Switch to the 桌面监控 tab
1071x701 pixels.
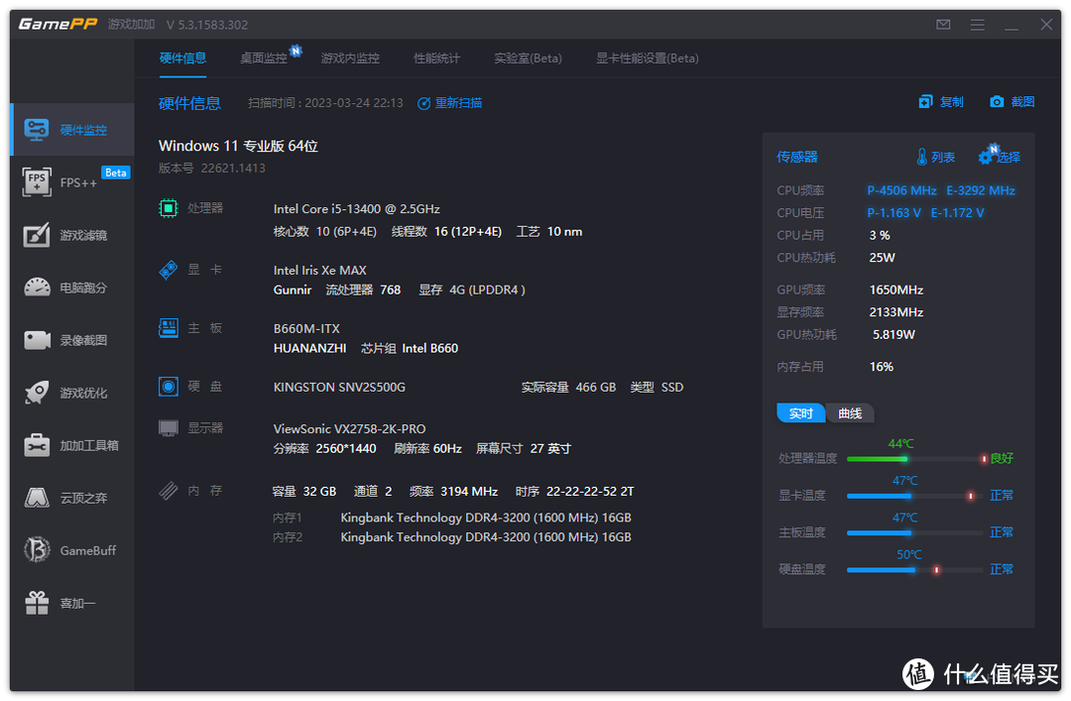coord(264,58)
